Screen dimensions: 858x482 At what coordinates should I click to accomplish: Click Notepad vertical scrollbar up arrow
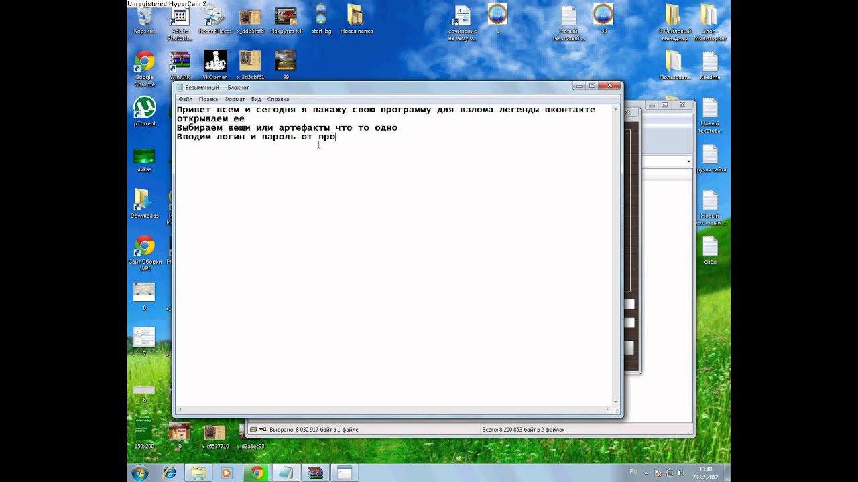pyautogui.click(x=617, y=108)
